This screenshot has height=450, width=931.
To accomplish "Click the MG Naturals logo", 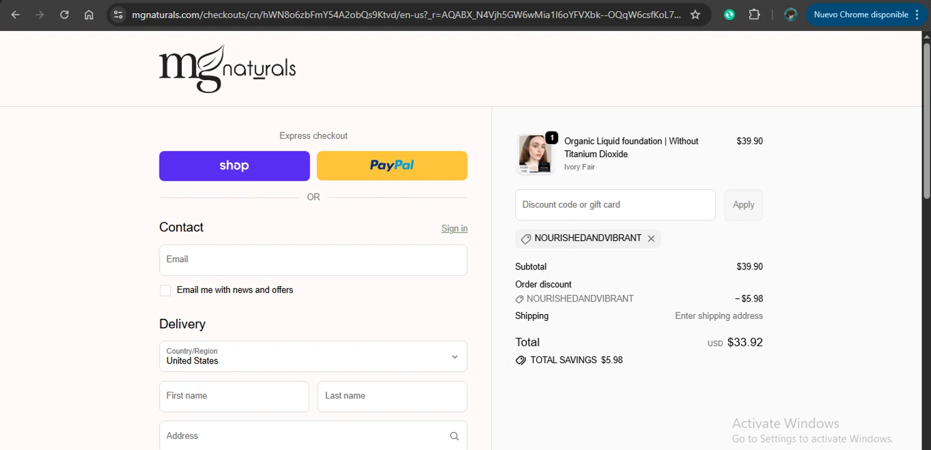I will [227, 68].
